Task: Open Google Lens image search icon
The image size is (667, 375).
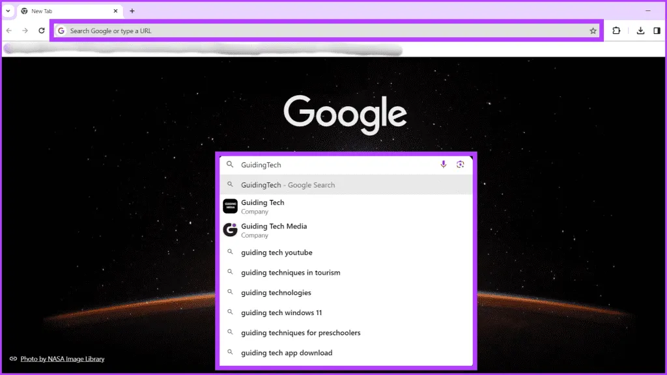Action: [460, 165]
